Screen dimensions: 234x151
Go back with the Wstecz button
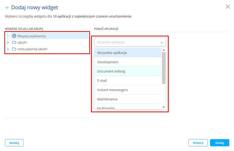point(198,143)
